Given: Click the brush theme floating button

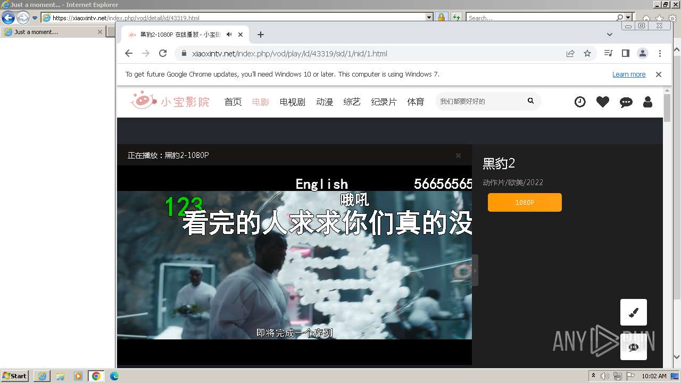Looking at the screenshot, I should click(x=634, y=312).
